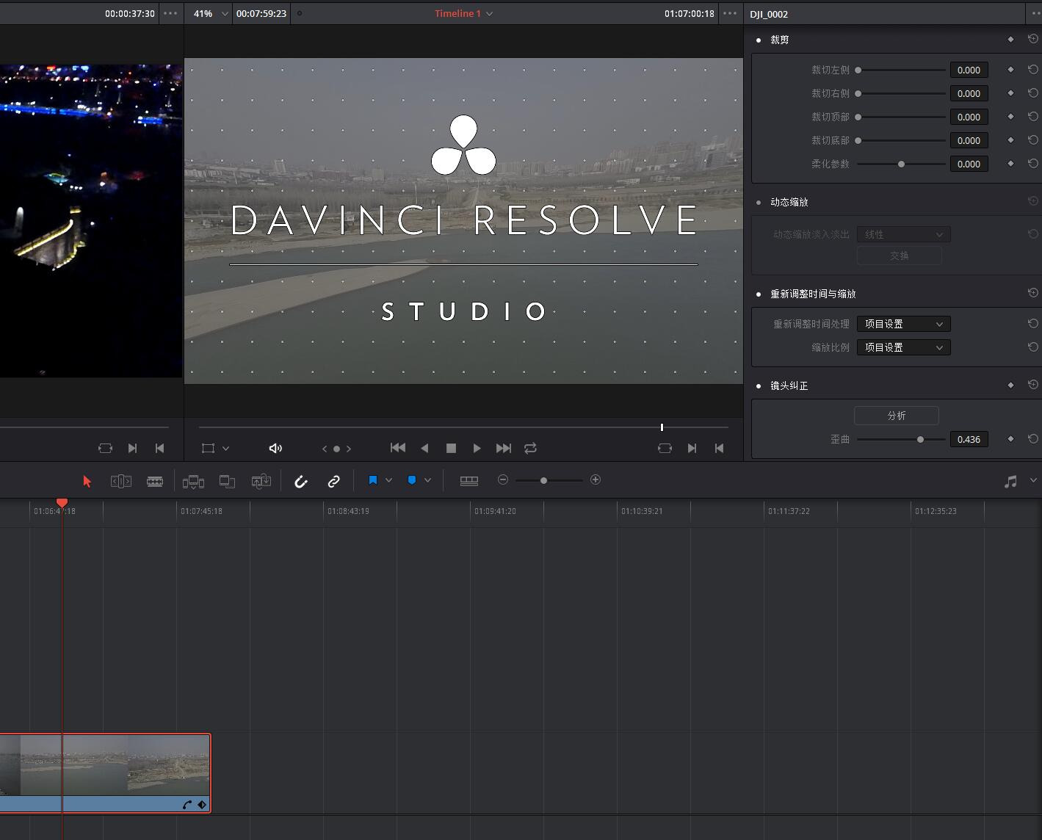Toggle the 动态缩放 section enable dot

pyautogui.click(x=759, y=202)
